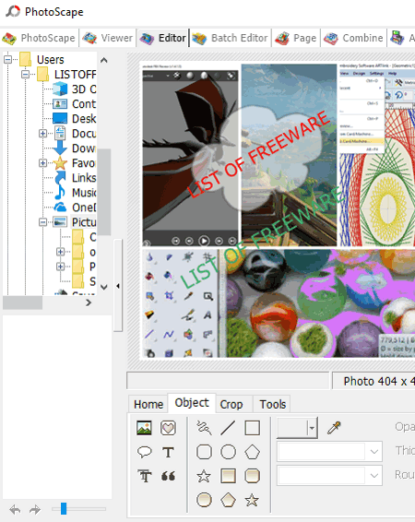The height and width of the screenshot is (522, 415).
Task: Select the line drawing tool
Action: [228, 428]
